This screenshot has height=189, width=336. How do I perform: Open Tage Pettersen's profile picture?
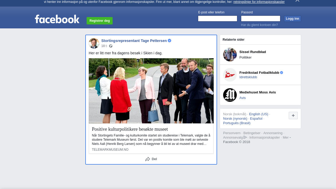[x=94, y=43]
